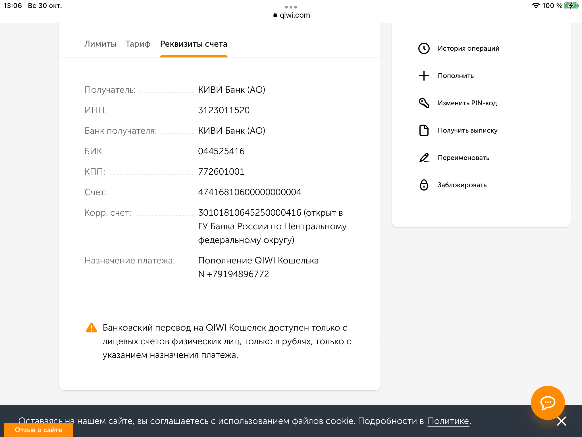This screenshot has width=582, height=437.
Task: Tap the battery charging indicator
Action: [571, 6]
